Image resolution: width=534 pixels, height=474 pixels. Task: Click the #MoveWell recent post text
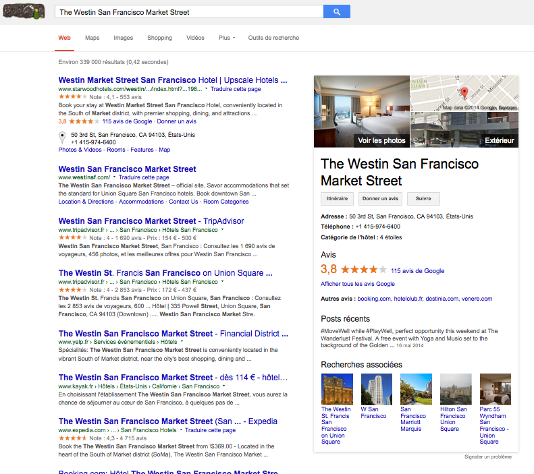[x=409, y=338]
